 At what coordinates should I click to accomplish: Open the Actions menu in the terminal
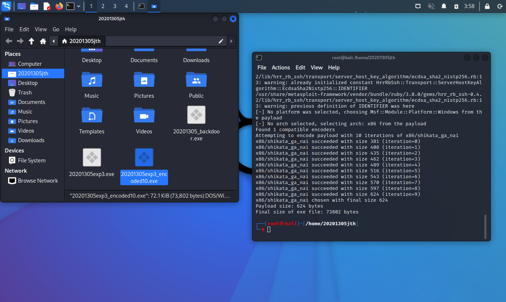281,68
